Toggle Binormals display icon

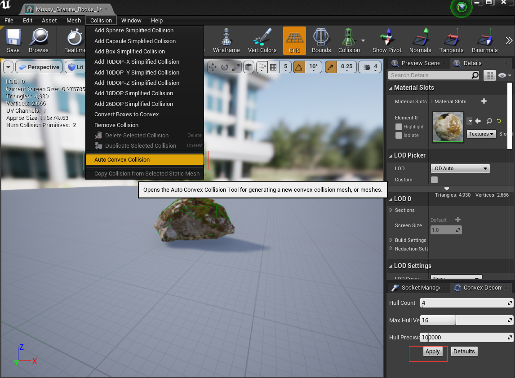[x=484, y=40]
